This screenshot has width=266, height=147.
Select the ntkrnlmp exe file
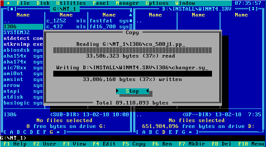(23, 44)
